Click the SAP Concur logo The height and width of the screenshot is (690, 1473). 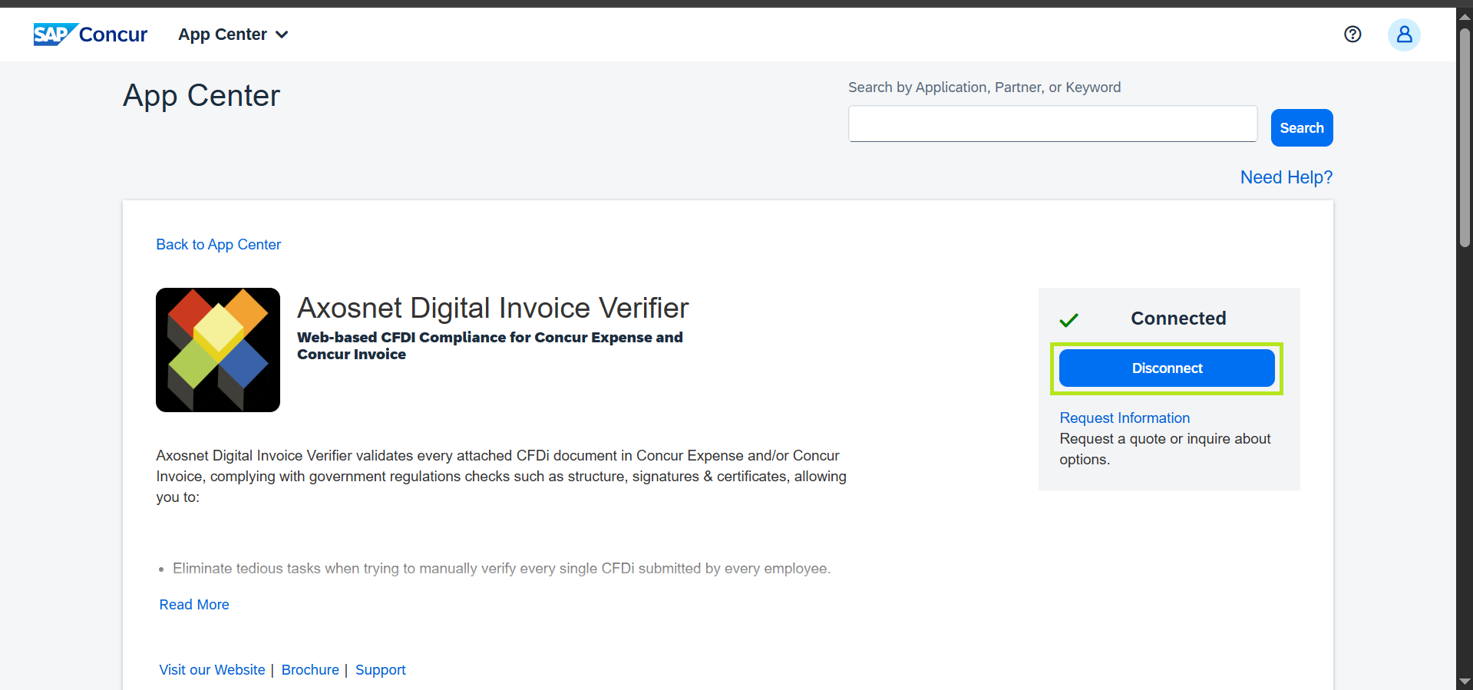tap(90, 35)
